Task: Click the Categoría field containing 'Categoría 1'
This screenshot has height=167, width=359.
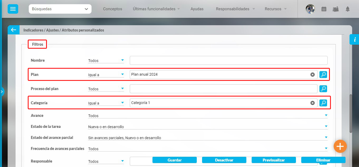Action: (x=224, y=103)
